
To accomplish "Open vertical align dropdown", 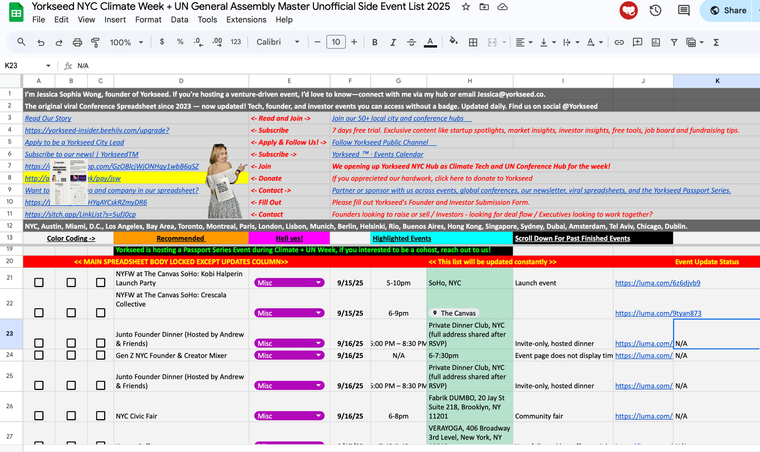I will click(548, 42).
